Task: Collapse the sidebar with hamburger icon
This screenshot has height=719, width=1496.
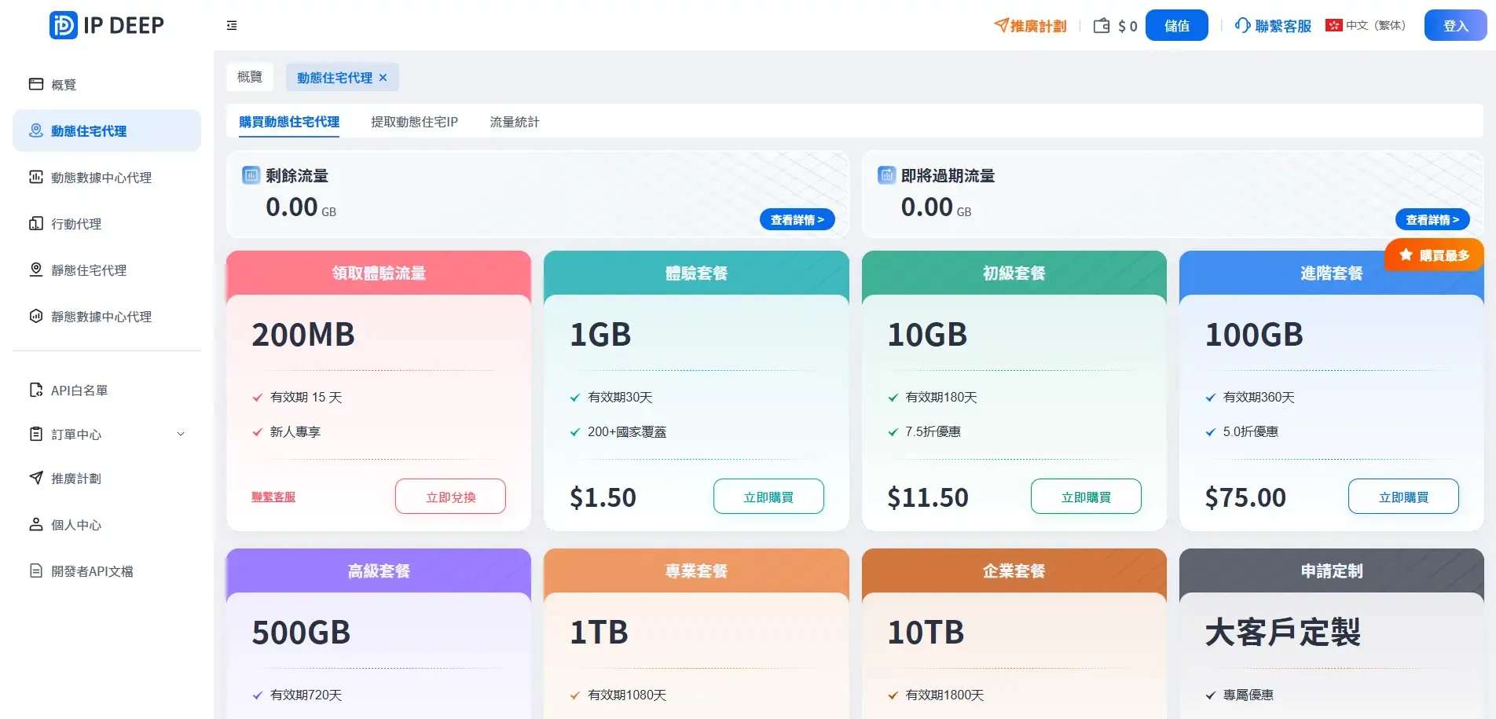Action: coord(232,26)
